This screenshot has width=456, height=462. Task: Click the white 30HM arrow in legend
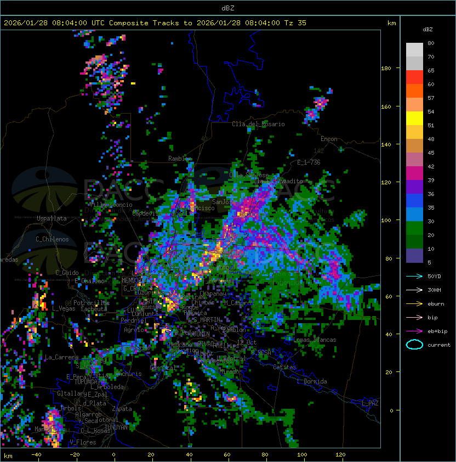pos(414,290)
